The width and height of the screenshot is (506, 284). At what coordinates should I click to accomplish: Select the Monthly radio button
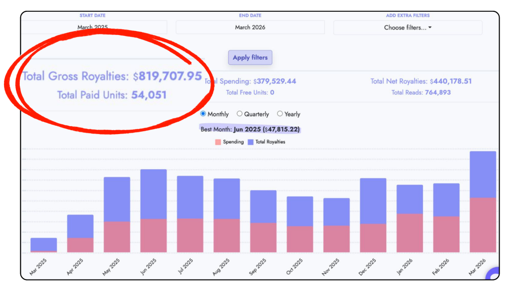pyautogui.click(x=203, y=114)
